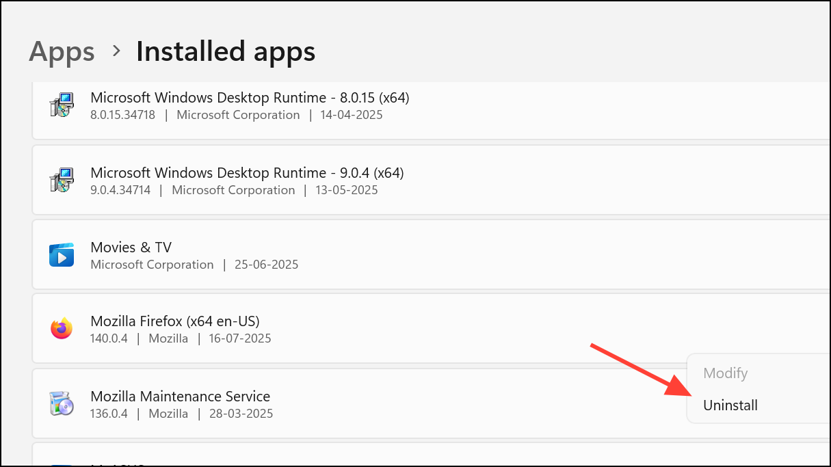Select the Mozilla Maintenance Service entry name
This screenshot has height=467, width=831.
[180, 396]
